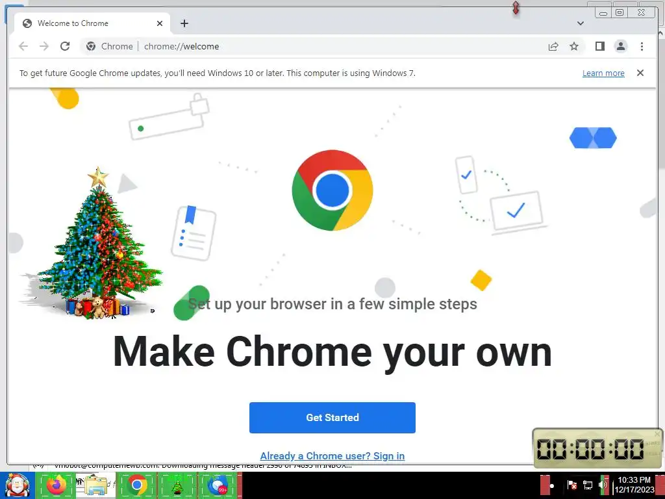Image resolution: width=665 pixels, height=499 pixels.
Task: Reload the current Chrome page
Action: point(65,46)
